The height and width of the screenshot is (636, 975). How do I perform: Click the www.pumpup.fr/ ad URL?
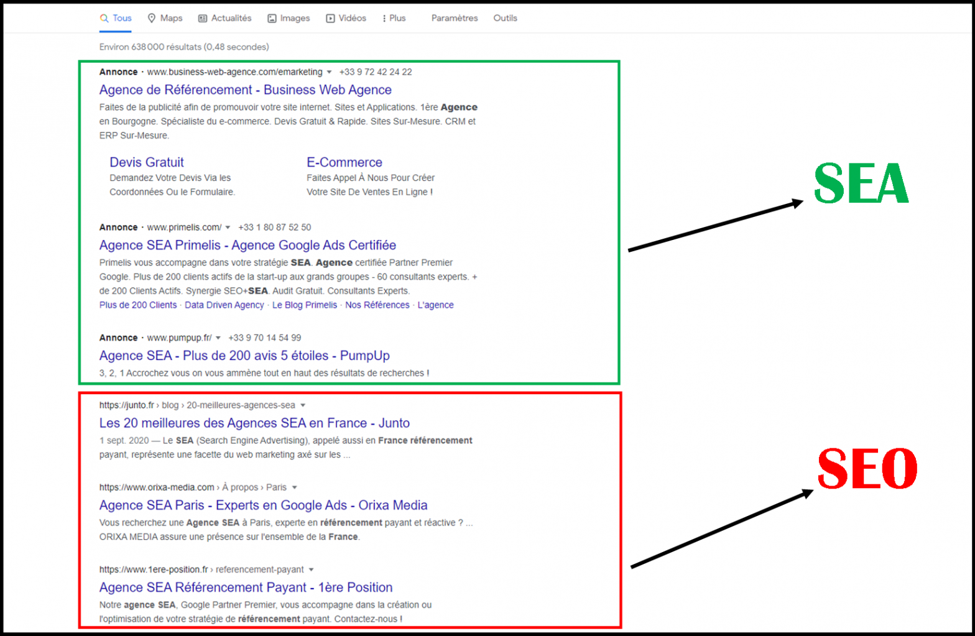pyautogui.click(x=179, y=338)
